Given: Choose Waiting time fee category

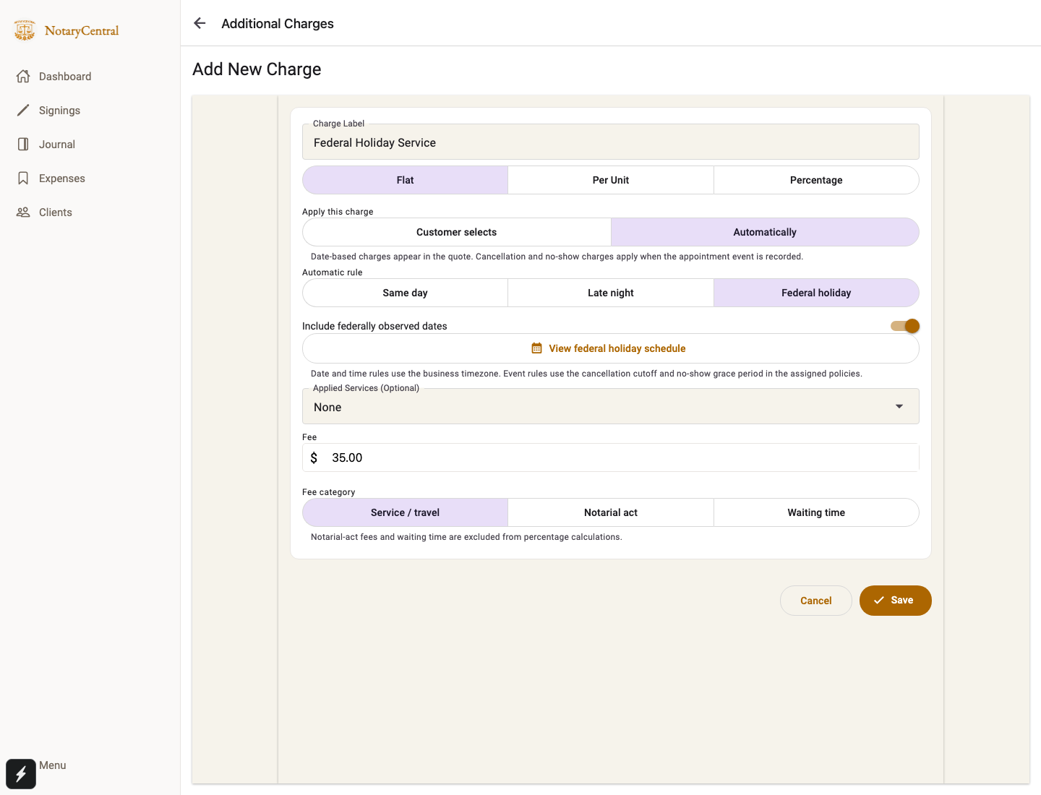Looking at the screenshot, I should point(816,512).
